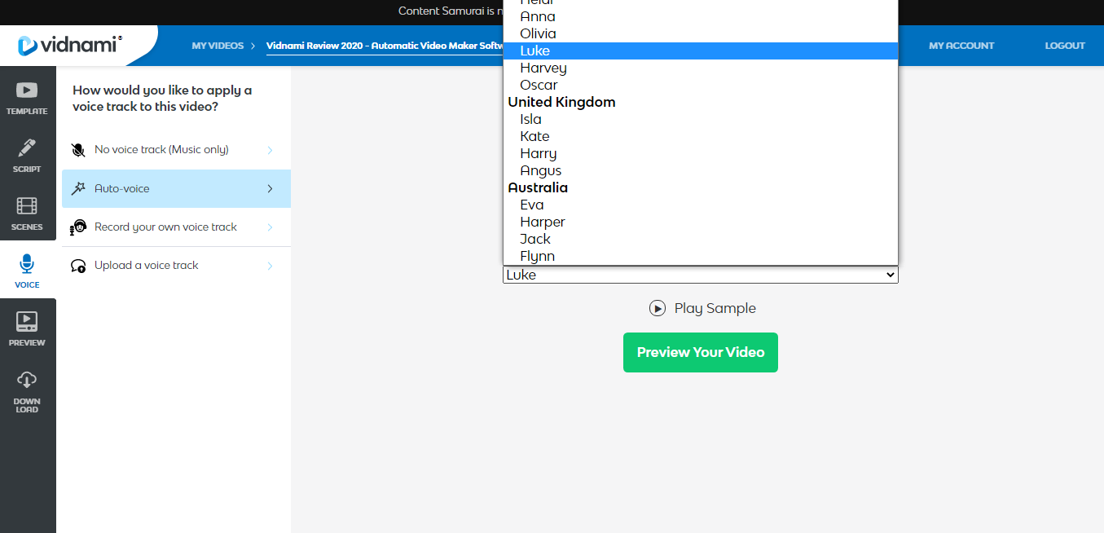1104x533 pixels.
Task: Click the Logout link
Action: click(x=1064, y=46)
